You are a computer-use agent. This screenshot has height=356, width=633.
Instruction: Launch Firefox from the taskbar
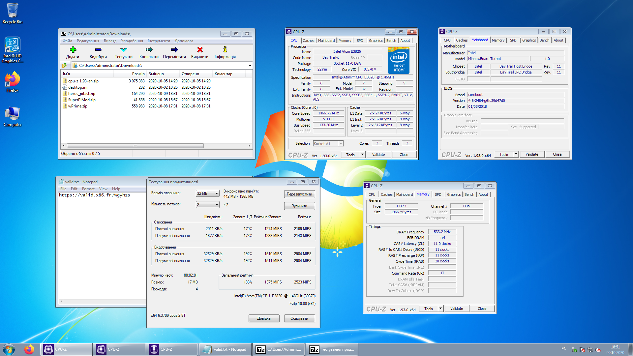[29, 349]
